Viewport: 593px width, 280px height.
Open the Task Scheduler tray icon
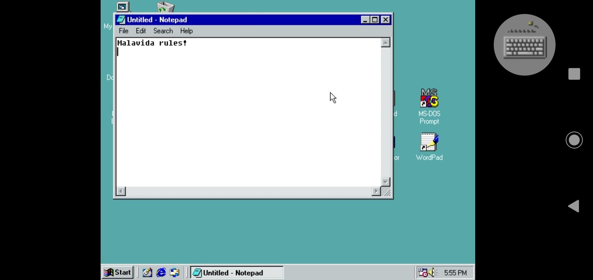(x=423, y=273)
